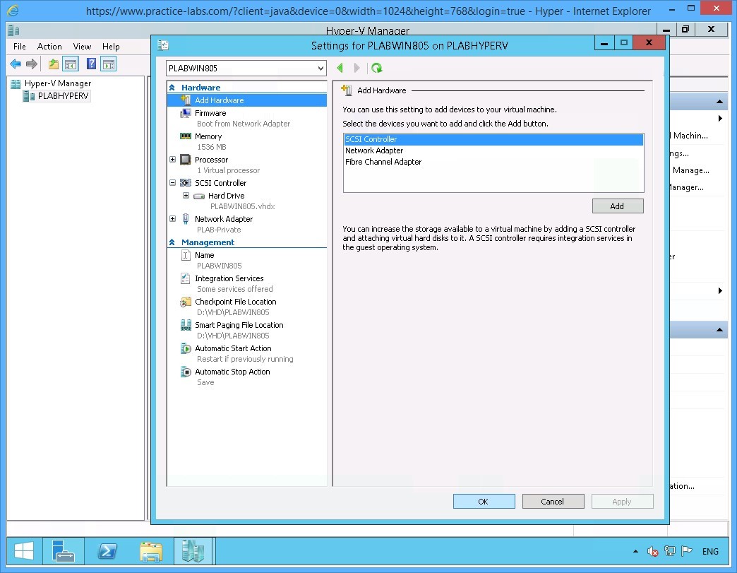Click the import folder icon on the toolbar

click(52, 64)
